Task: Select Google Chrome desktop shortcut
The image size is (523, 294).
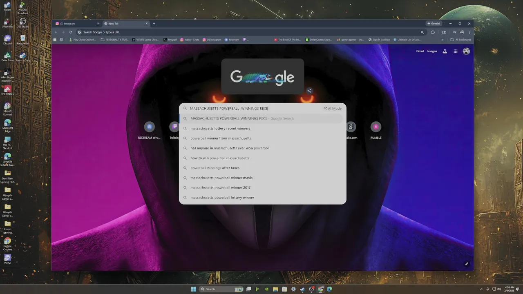Action: (7, 244)
